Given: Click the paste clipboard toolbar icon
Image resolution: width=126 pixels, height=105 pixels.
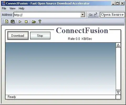Looking at the screenshot, I should (x=13, y=22).
